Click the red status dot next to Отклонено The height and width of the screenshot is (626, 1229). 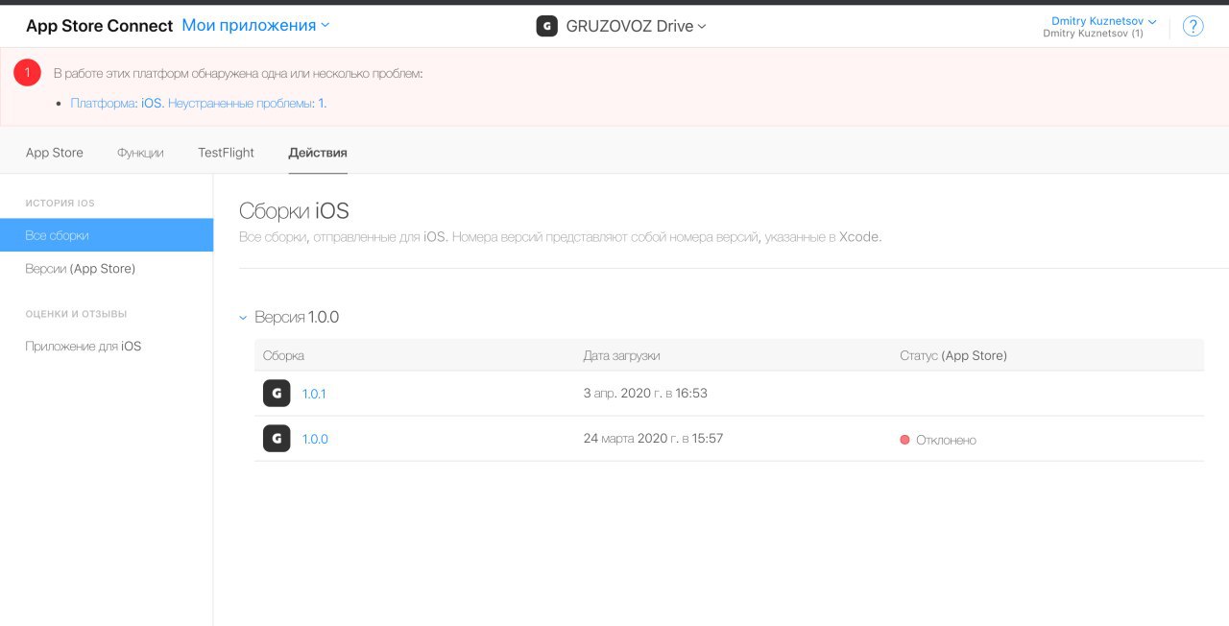pos(904,440)
